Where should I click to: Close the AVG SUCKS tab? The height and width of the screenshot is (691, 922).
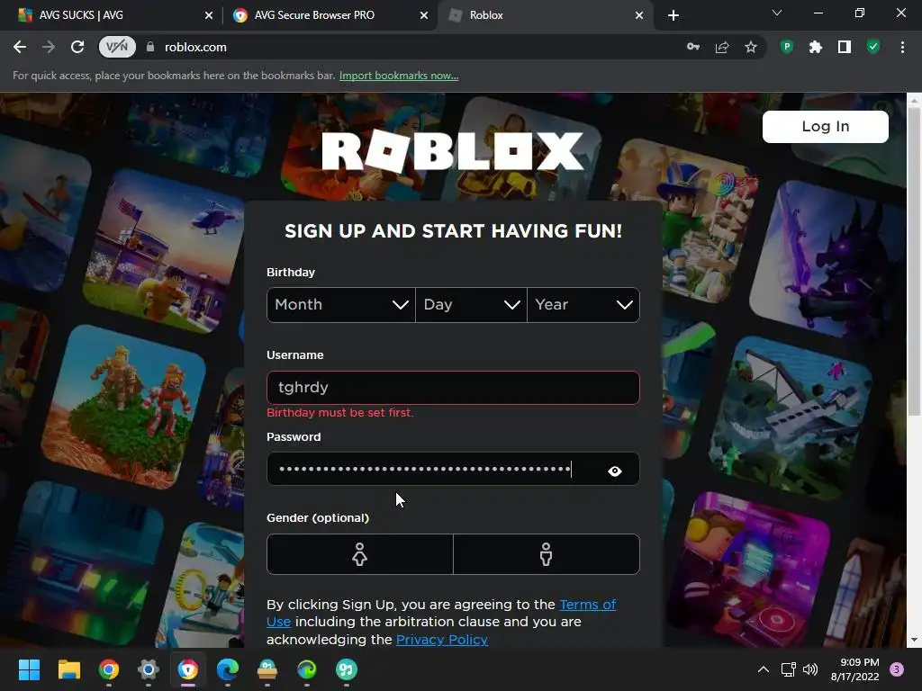208,15
